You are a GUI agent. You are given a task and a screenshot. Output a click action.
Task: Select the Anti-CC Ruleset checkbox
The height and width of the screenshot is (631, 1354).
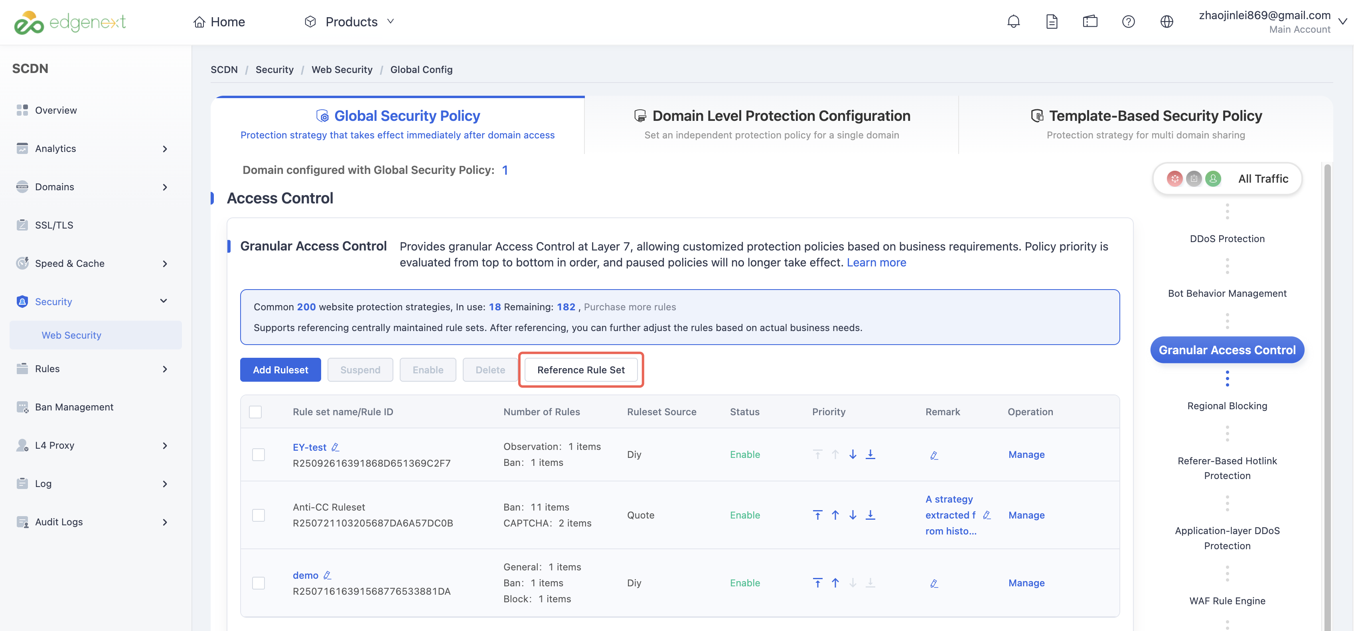click(x=258, y=515)
